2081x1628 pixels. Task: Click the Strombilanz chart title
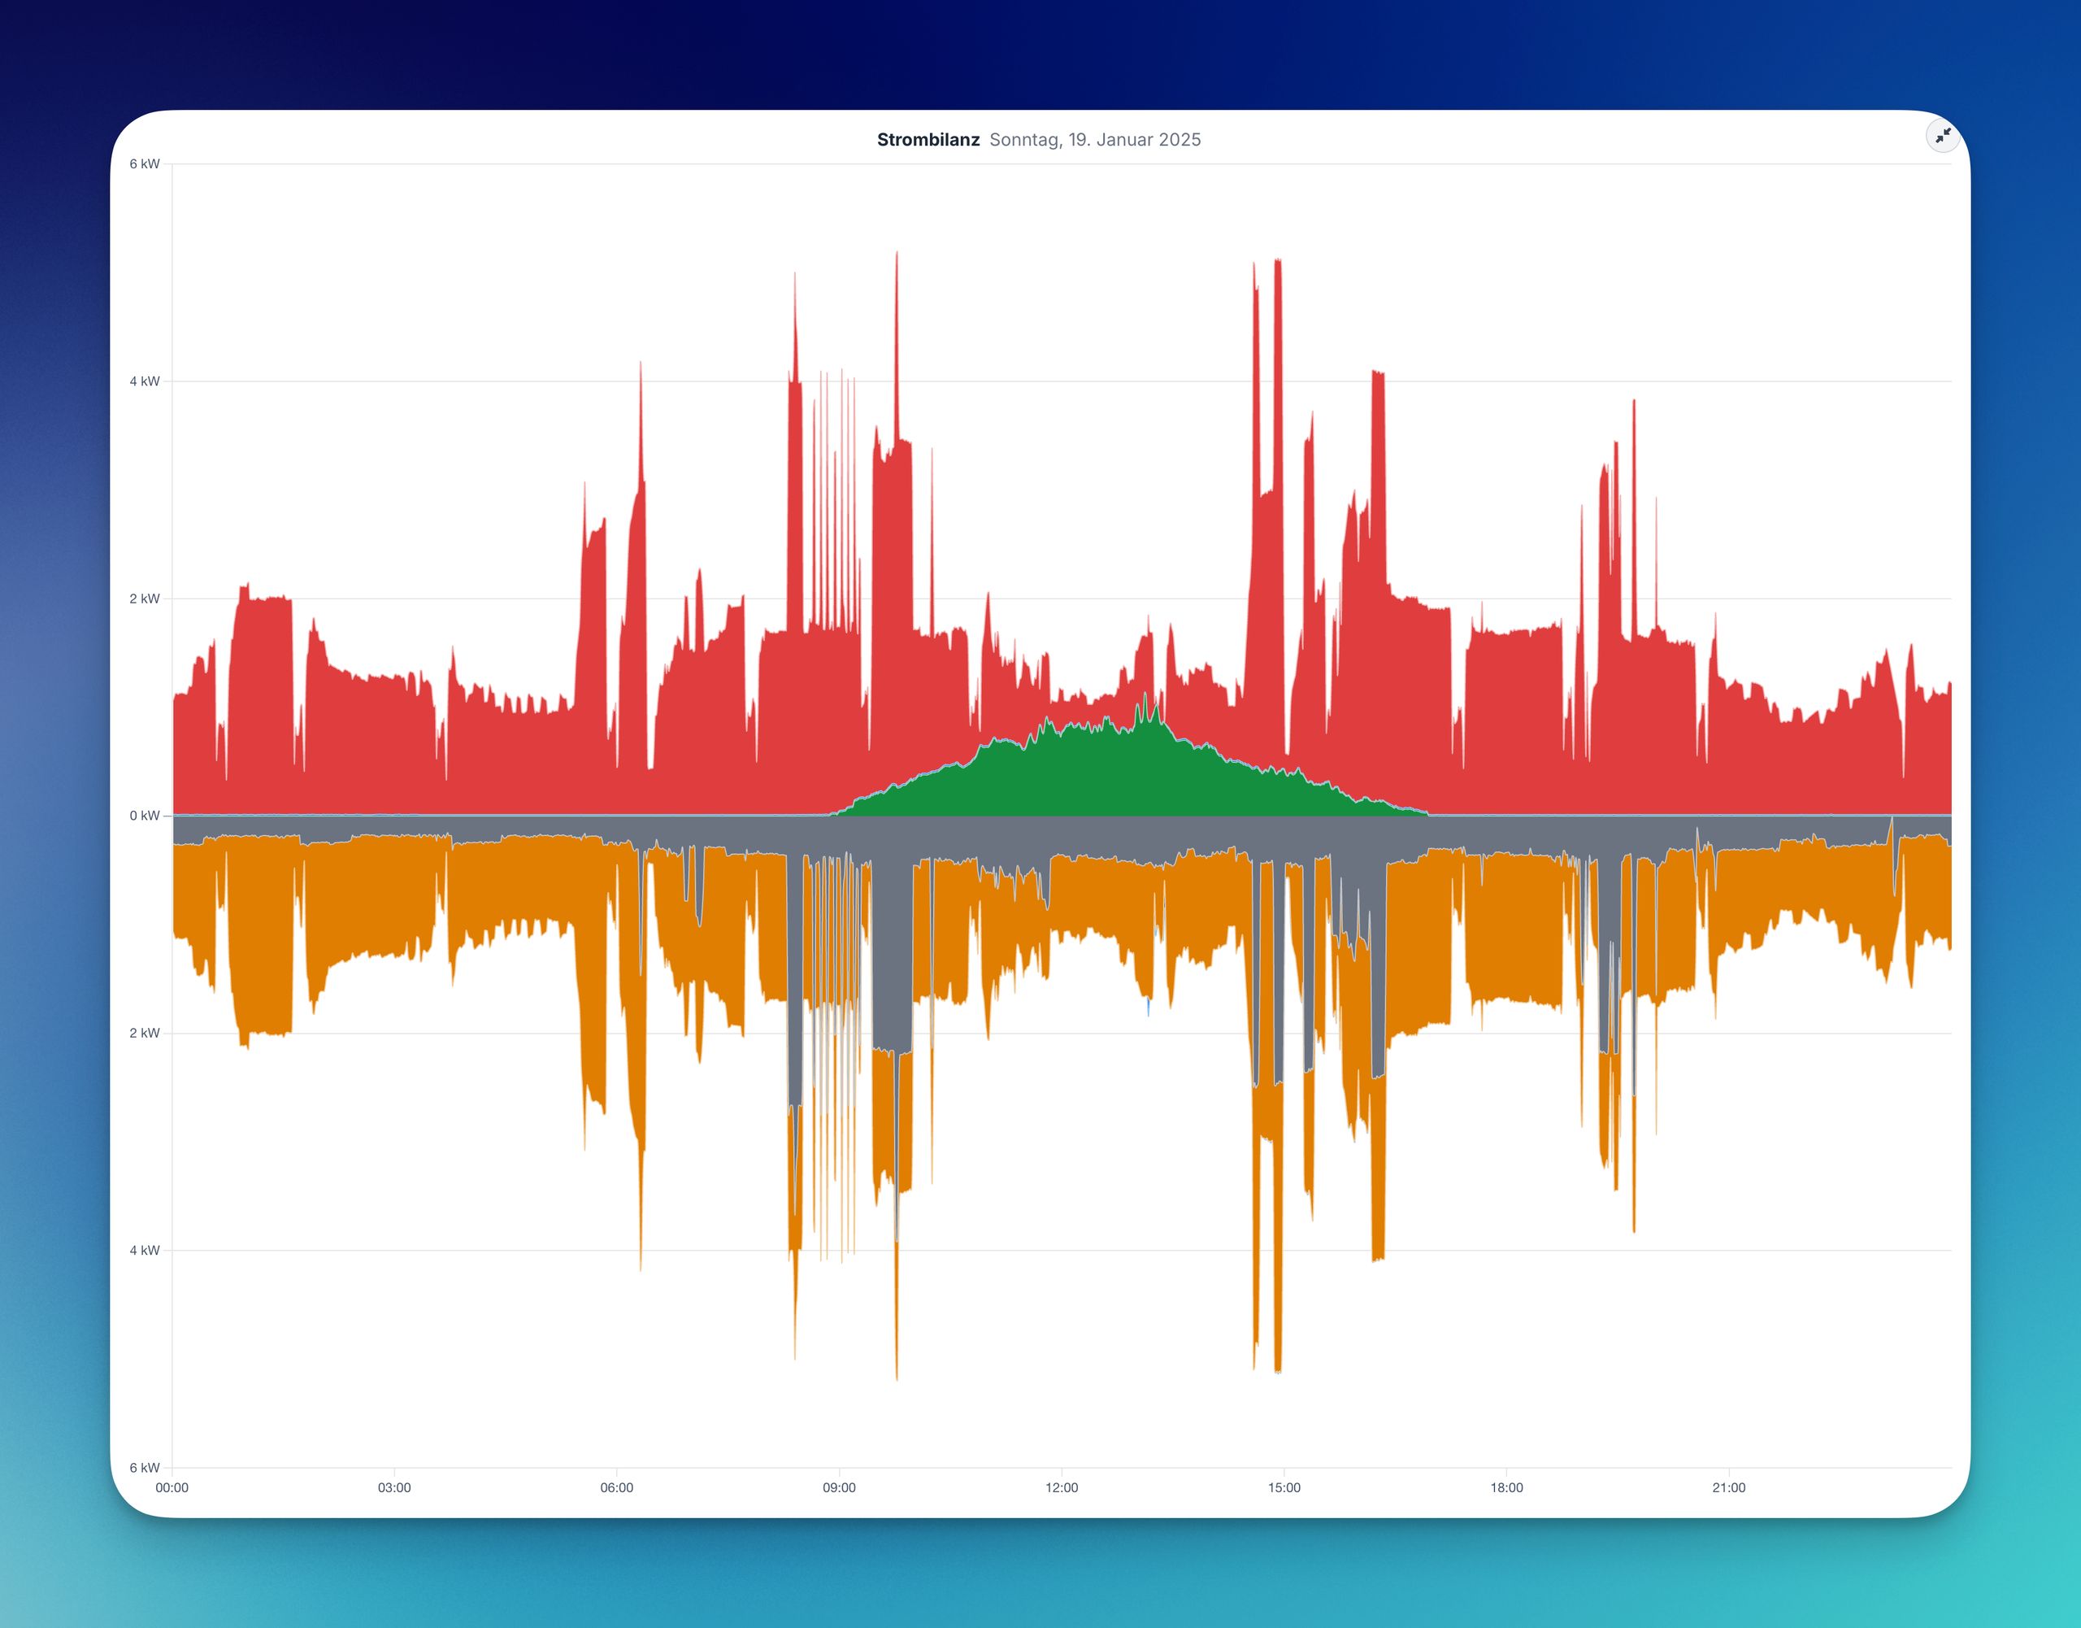pyautogui.click(x=928, y=140)
